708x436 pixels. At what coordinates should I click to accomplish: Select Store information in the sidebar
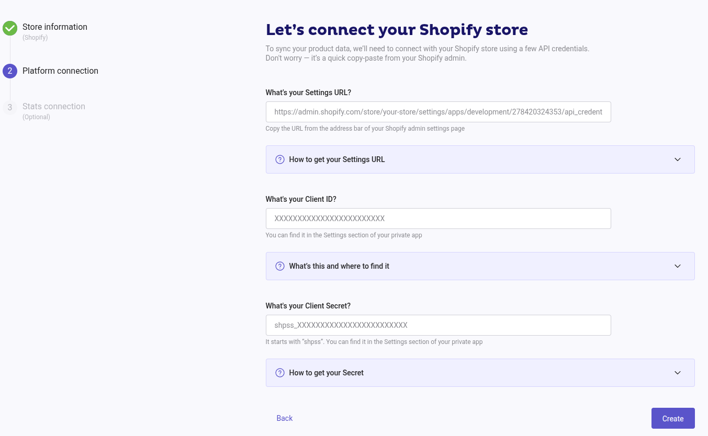55,27
